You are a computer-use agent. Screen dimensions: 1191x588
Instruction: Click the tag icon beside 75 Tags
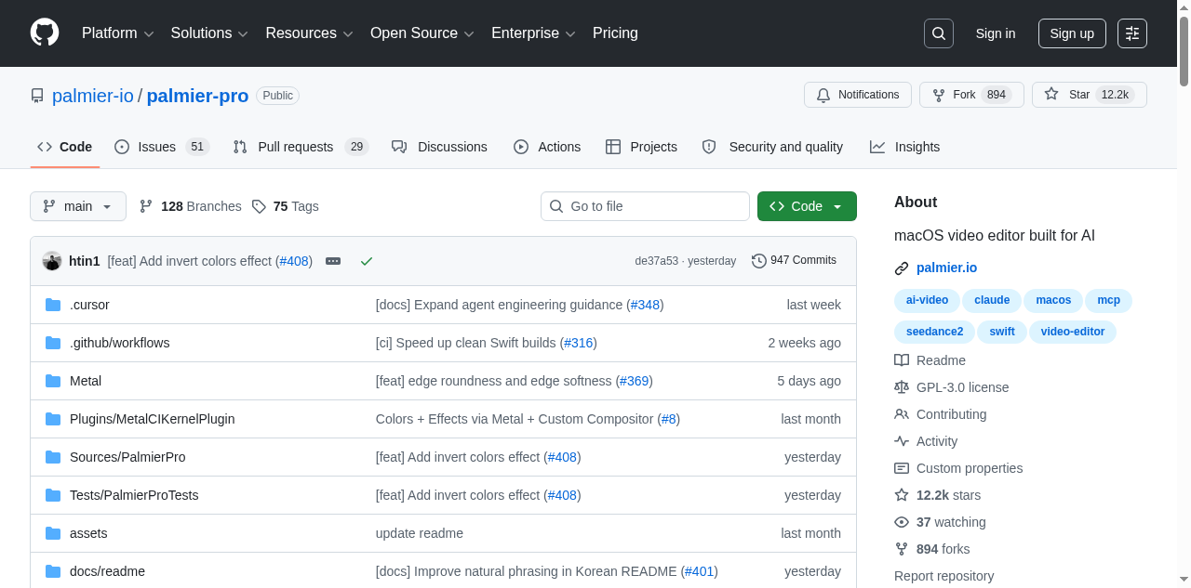coord(259,206)
